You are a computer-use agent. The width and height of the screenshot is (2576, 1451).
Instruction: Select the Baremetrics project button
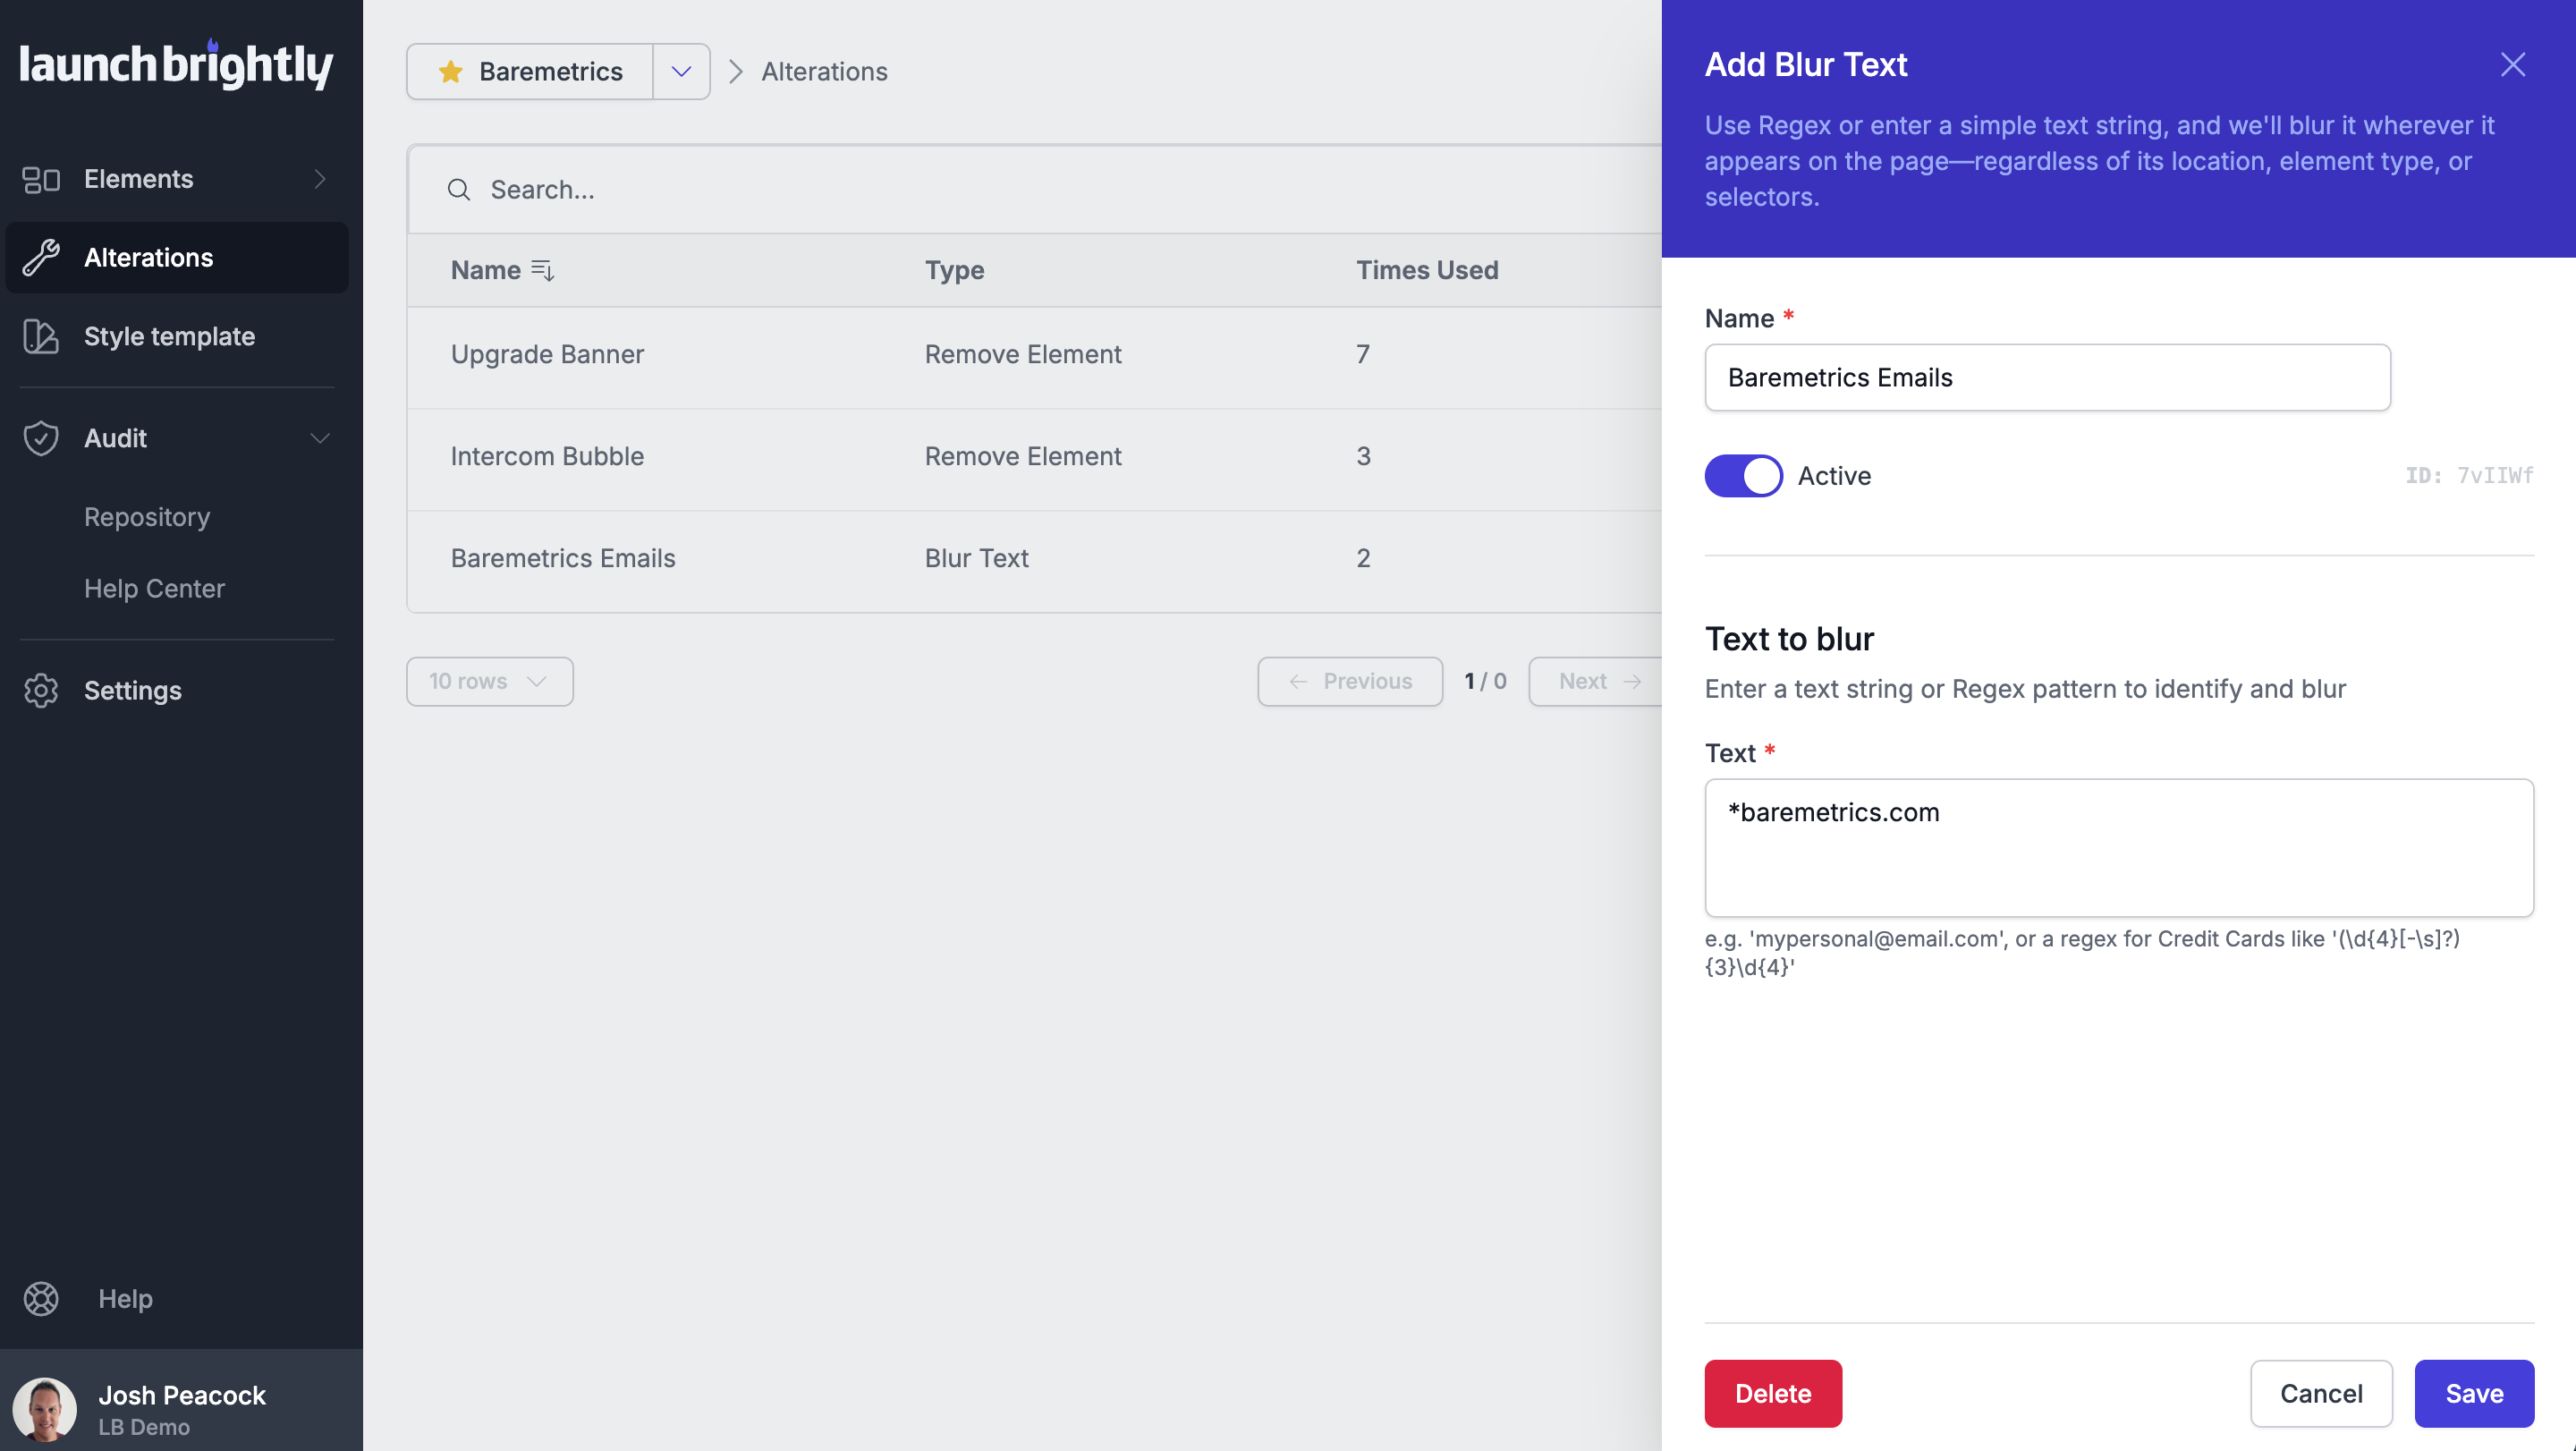pos(530,71)
